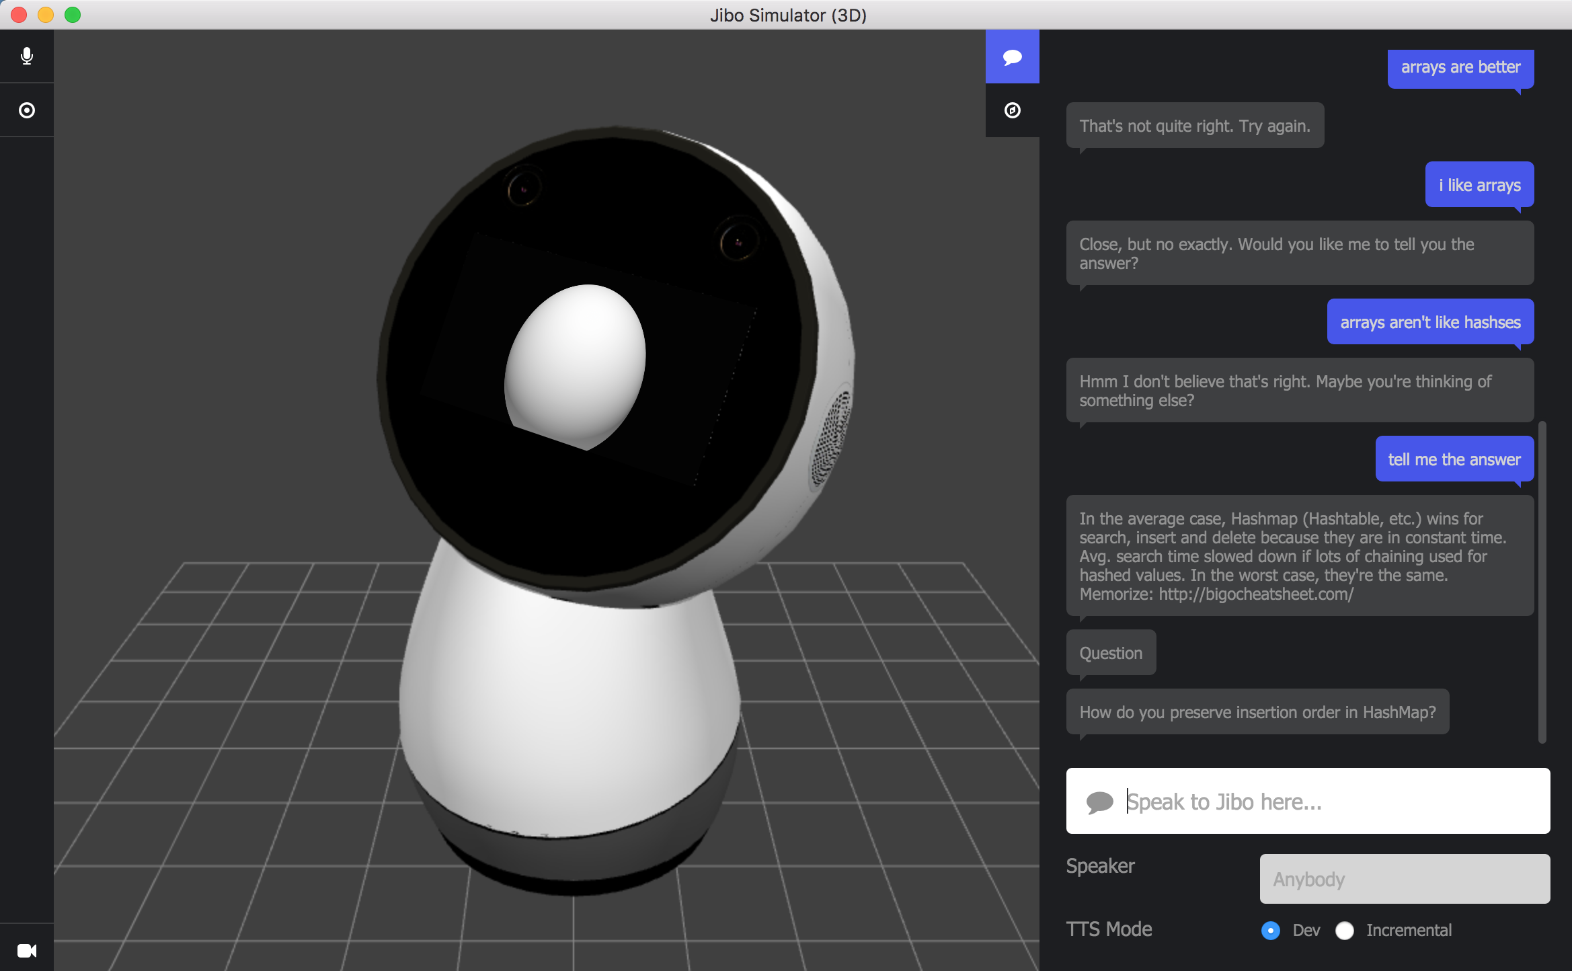The image size is (1572, 971).
Task: Click the 'Question' message bubble
Action: [x=1111, y=653]
